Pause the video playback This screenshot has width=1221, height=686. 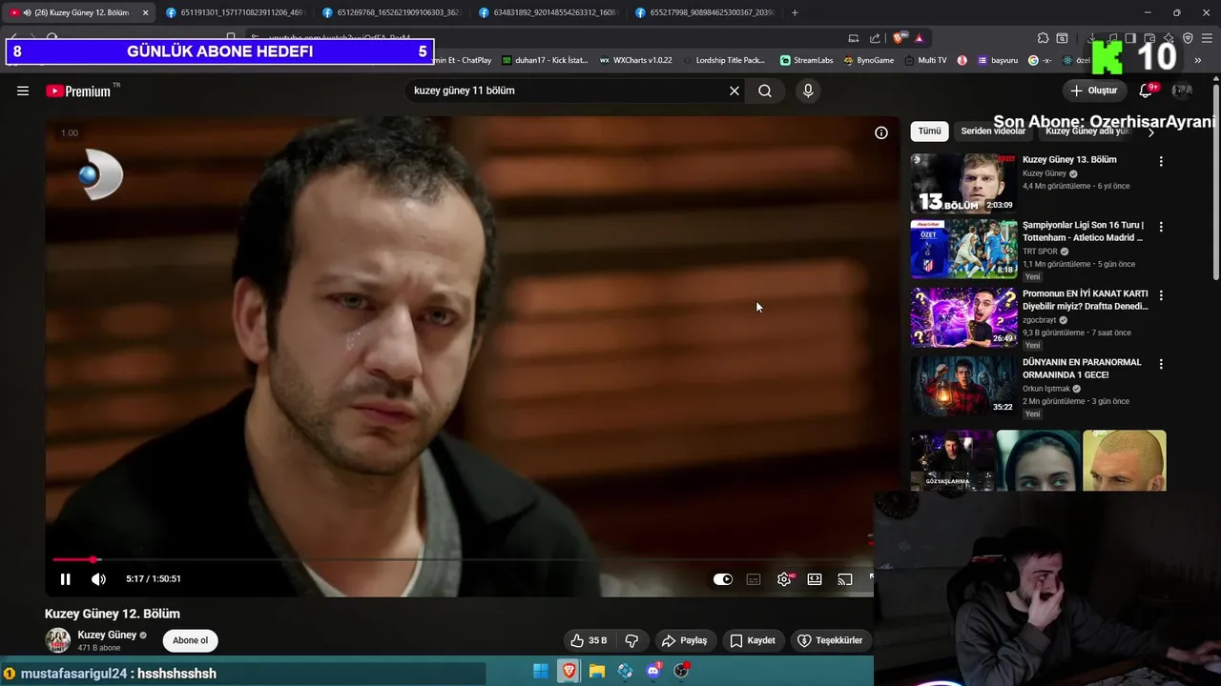pyautogui.click(x=65, y=578)
